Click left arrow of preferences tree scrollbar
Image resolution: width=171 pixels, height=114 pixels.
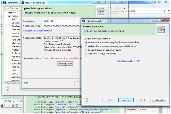6,83
